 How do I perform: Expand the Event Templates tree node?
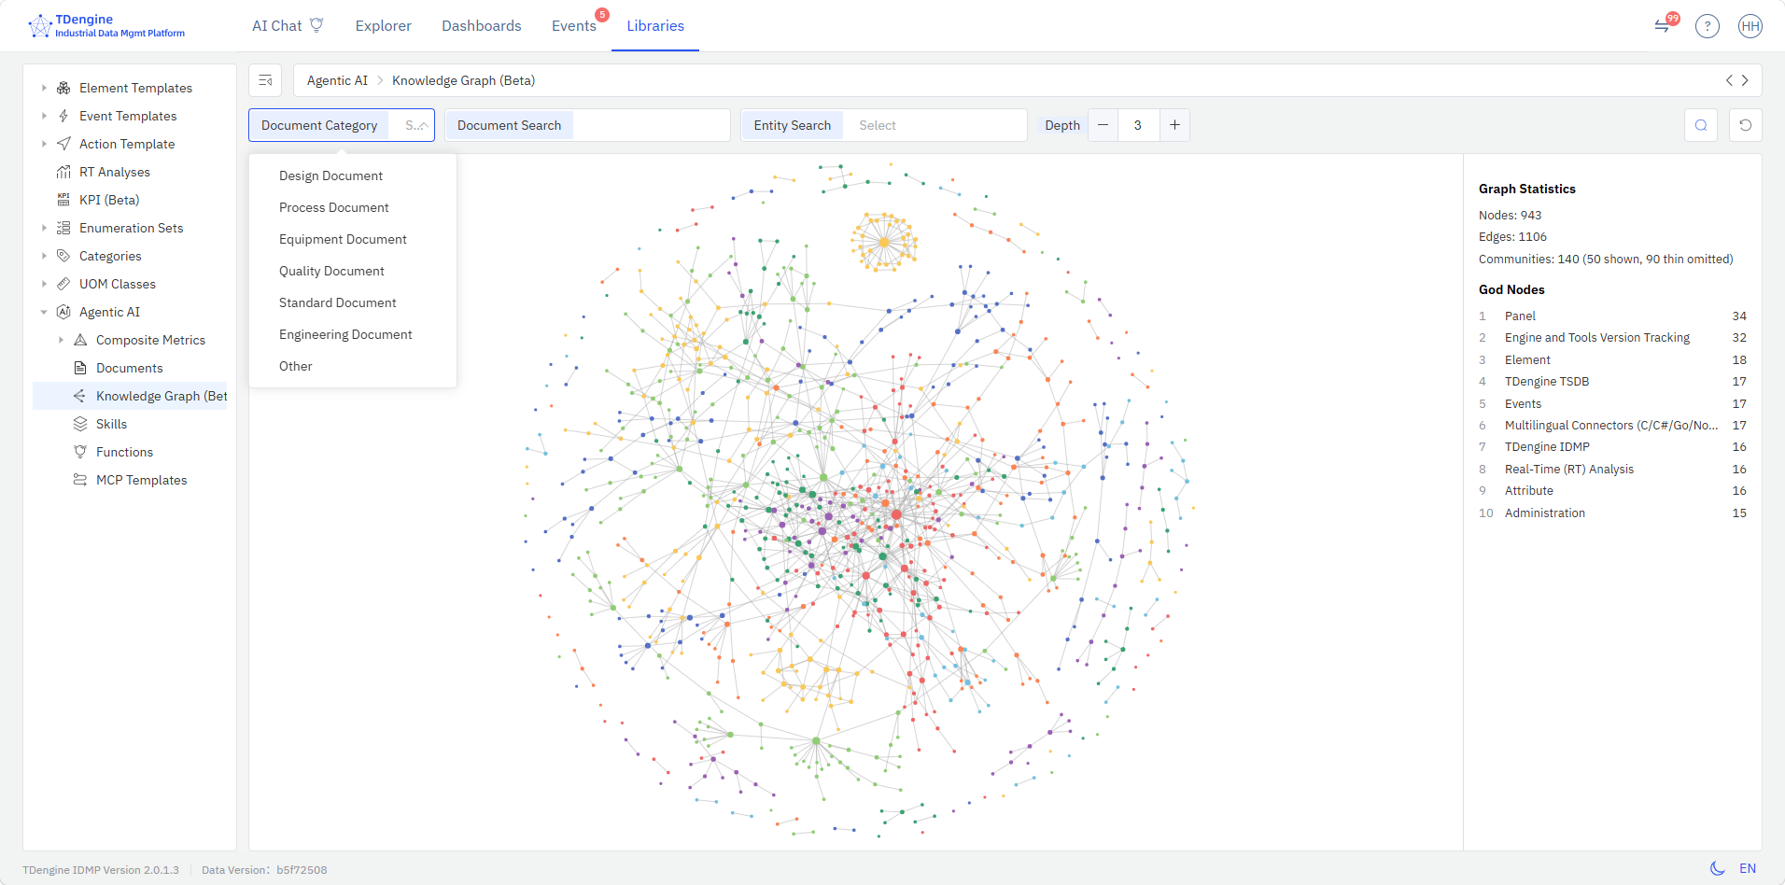pyautogui.click(x=44, y=116)
